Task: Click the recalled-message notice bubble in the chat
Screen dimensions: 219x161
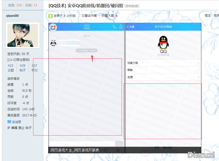Action: 87,50
